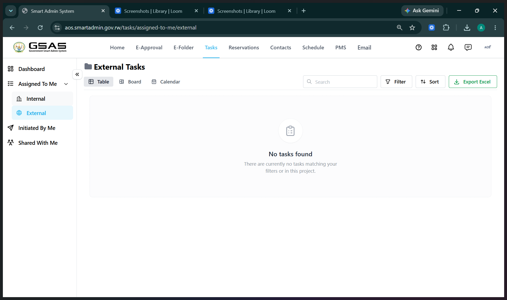Select Internal tasks in the sidebar
507x300 pixels.
click(x=42, y=99)
